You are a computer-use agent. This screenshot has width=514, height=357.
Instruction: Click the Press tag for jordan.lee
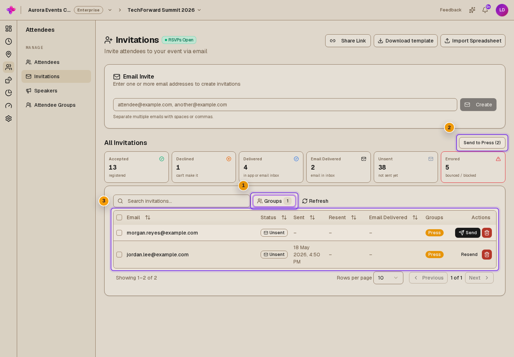pos(434,255)
